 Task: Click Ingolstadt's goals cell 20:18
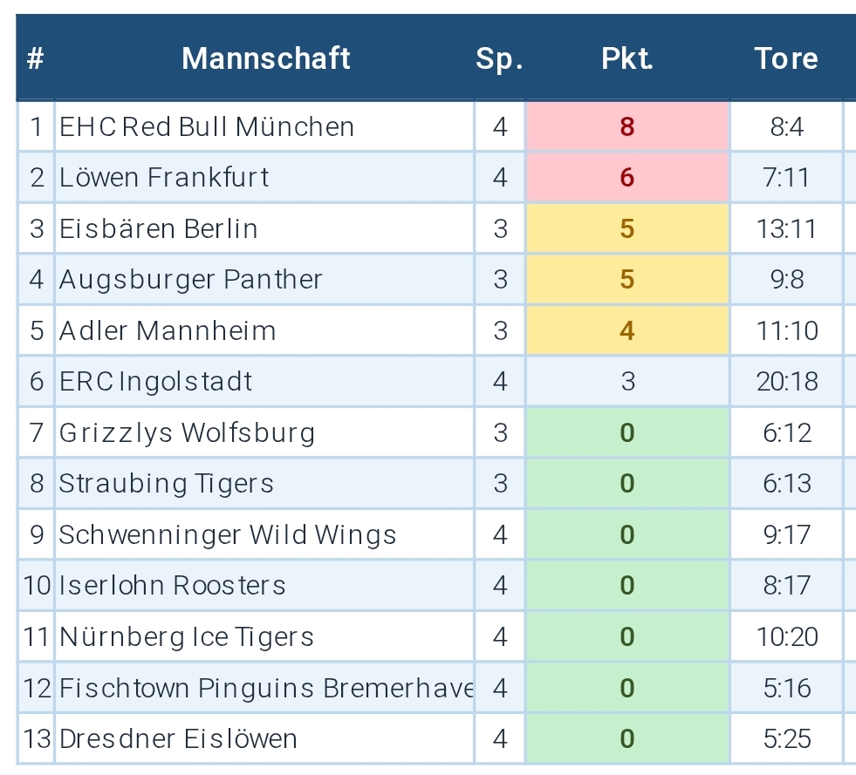pyautogui.click(x=786, y=382)
